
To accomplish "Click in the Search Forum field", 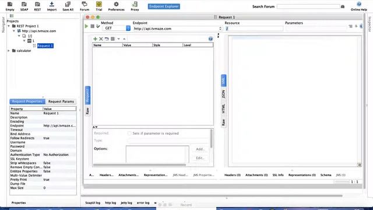I will click(308, 6).
